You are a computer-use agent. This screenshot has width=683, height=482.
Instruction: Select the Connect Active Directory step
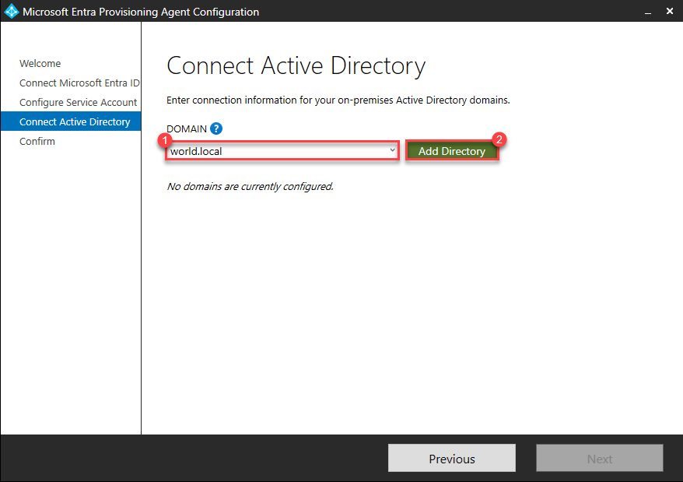(71, 121)
